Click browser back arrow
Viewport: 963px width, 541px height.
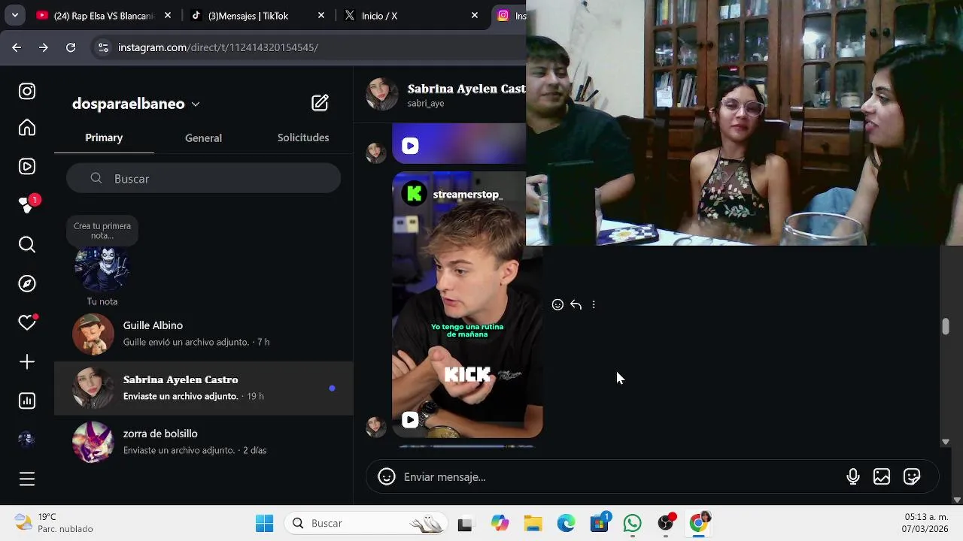point(17,47)
